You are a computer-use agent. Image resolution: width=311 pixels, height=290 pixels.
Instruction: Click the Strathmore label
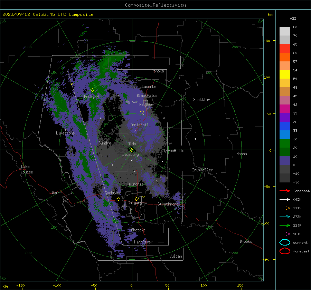tap(168, 204)
